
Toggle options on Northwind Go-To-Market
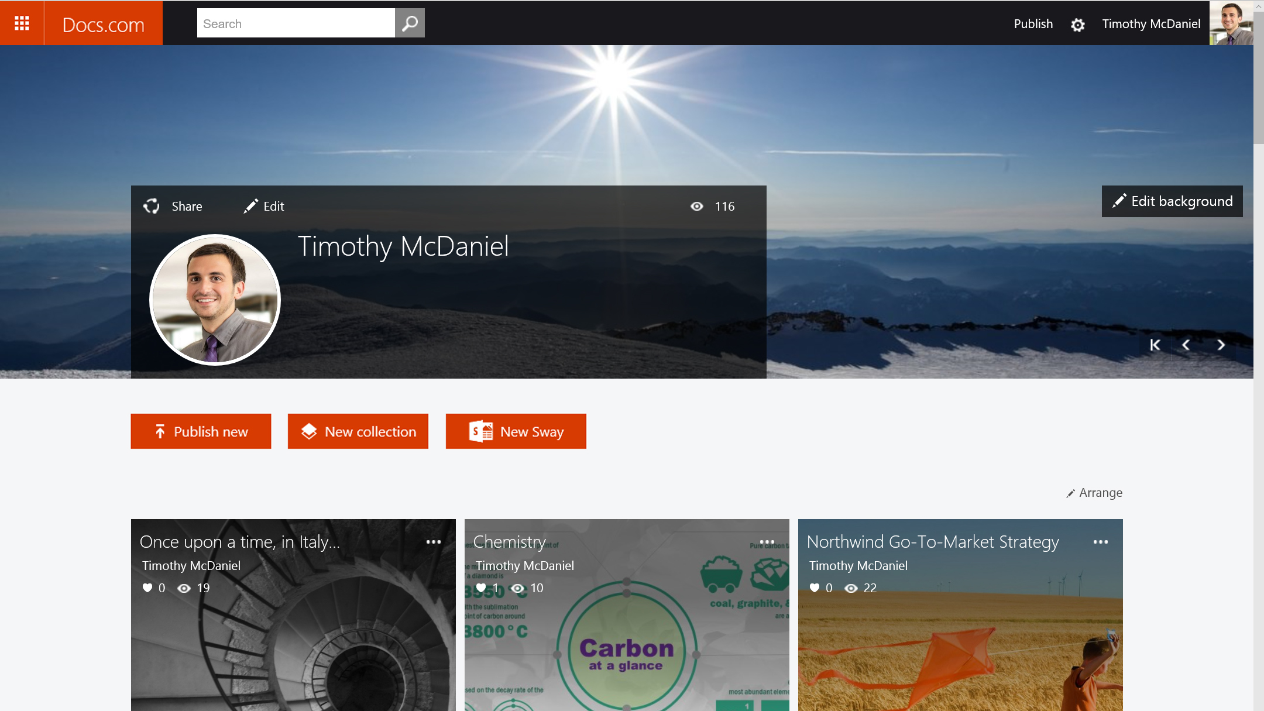1101,542
